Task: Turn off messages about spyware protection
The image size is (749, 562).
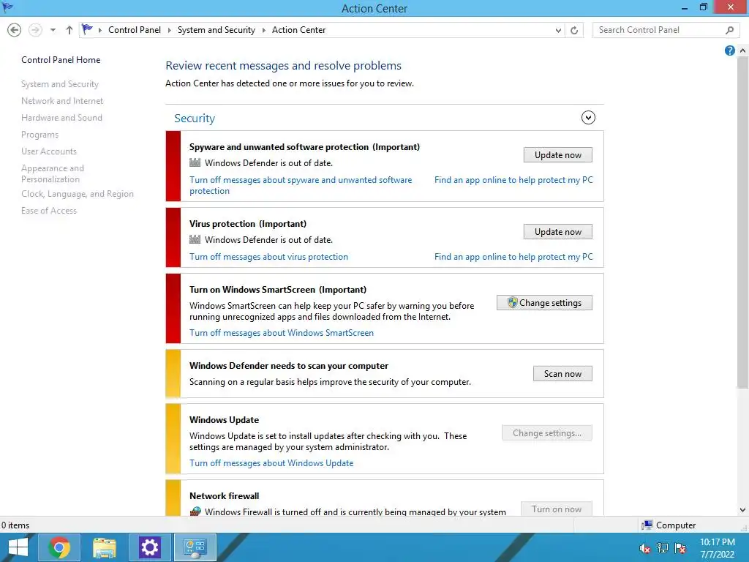Action: click(301, 185)
